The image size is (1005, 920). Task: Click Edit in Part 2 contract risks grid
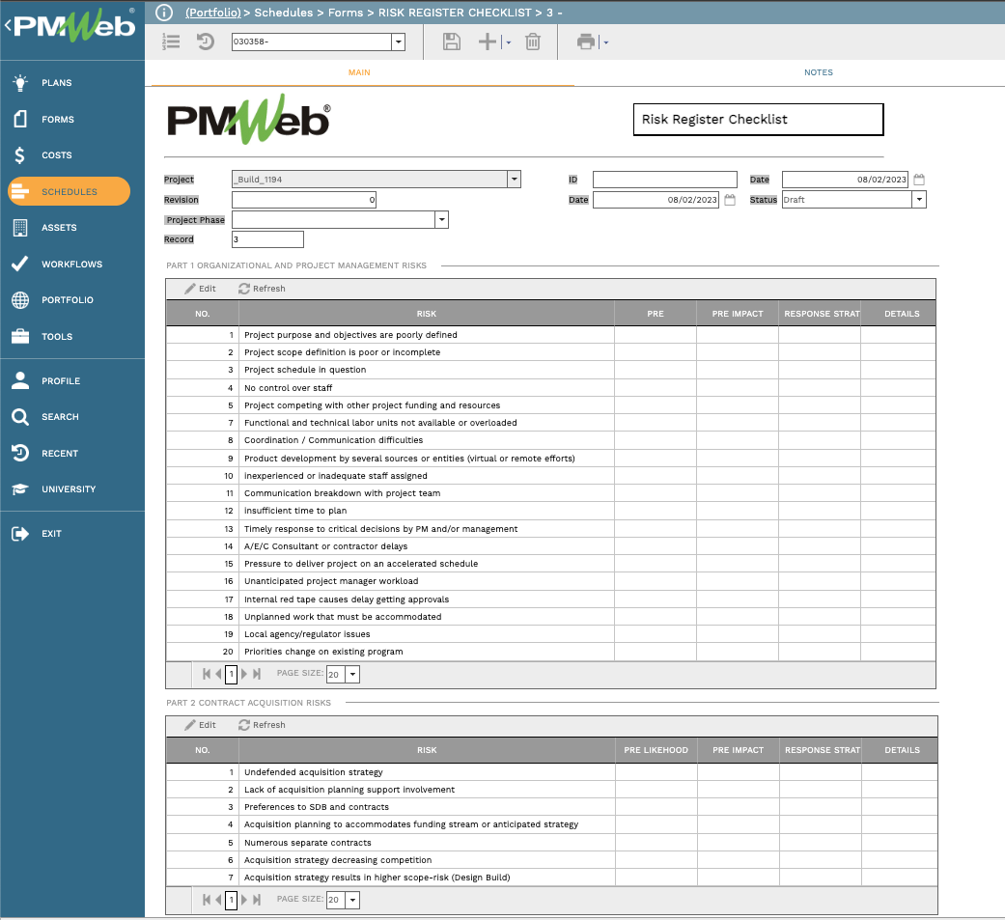pyautogui.click(x=200, y=725)
